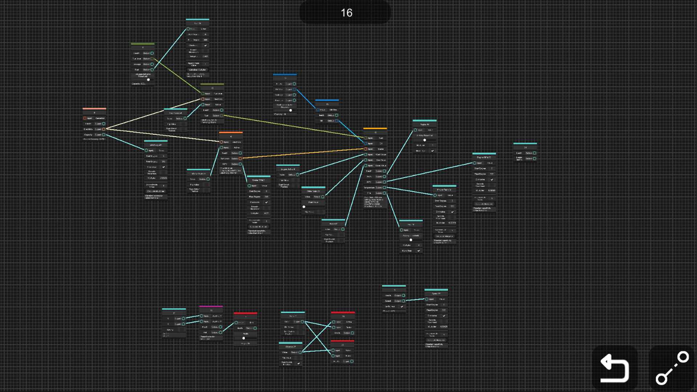
Task: Click Generator node's Electricity output port
Action: coord(104,129)
